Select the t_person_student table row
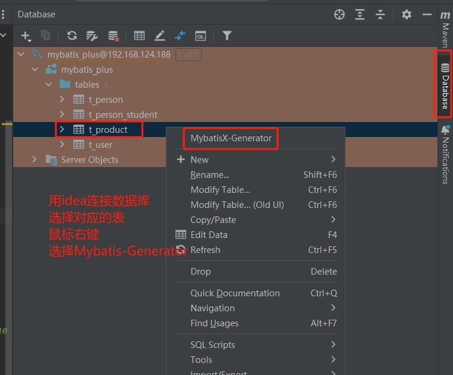Image resolution: width=453 pixels, height=375 pixels. tap(225, 115)
